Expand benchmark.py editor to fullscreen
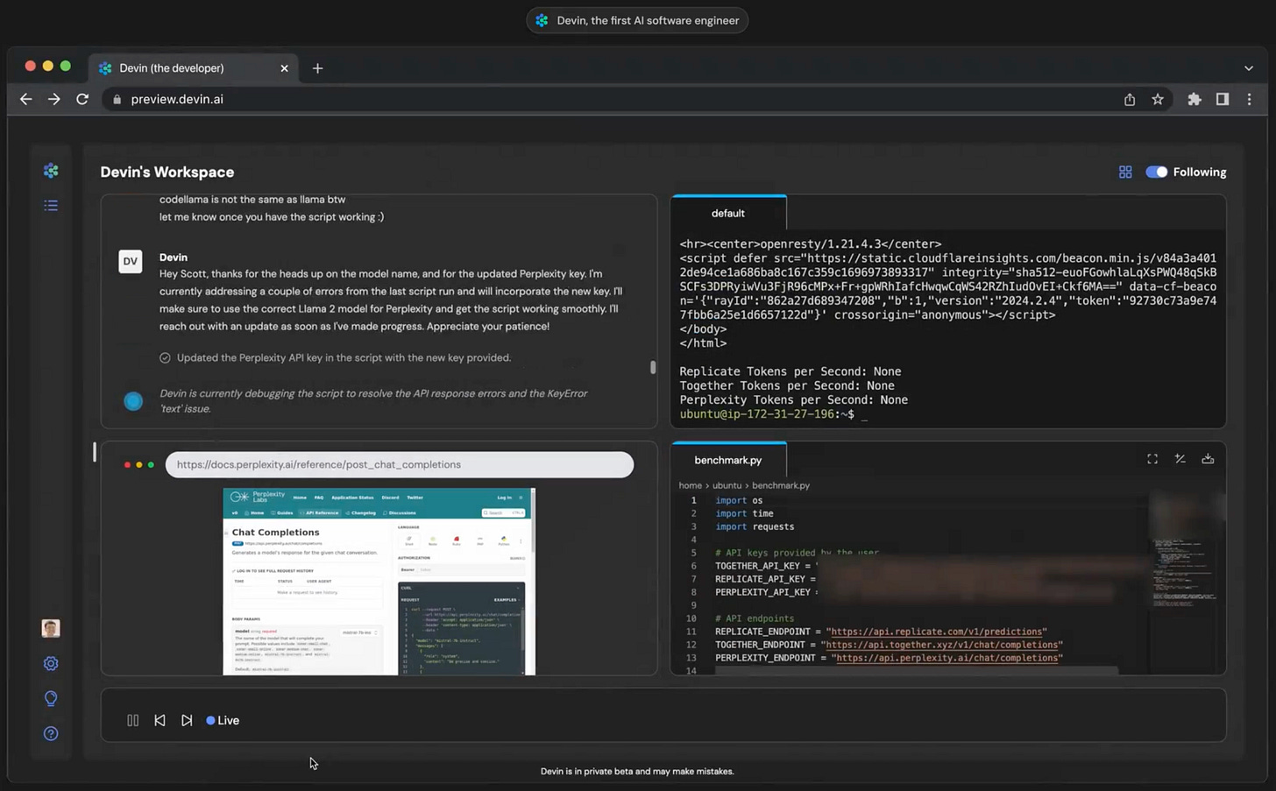The height and width of the screenshot is (791, 1276). pos(1152,459)
